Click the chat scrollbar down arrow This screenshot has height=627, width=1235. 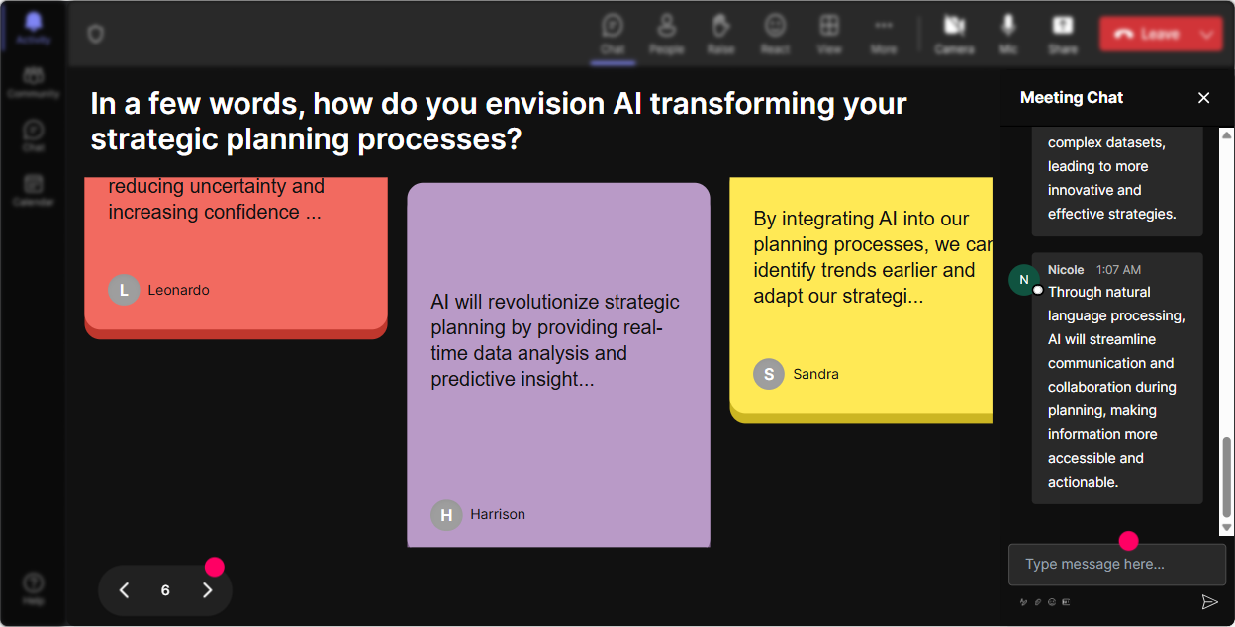pos(1227,529)
